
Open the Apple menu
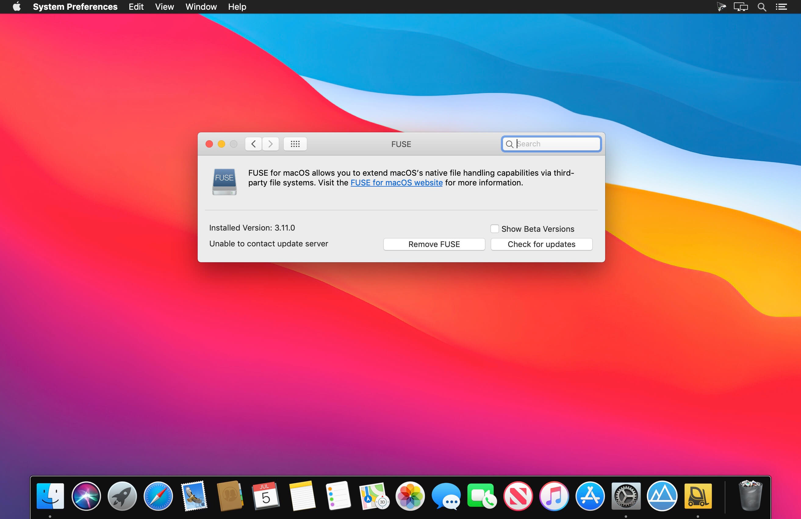point(16,7)
